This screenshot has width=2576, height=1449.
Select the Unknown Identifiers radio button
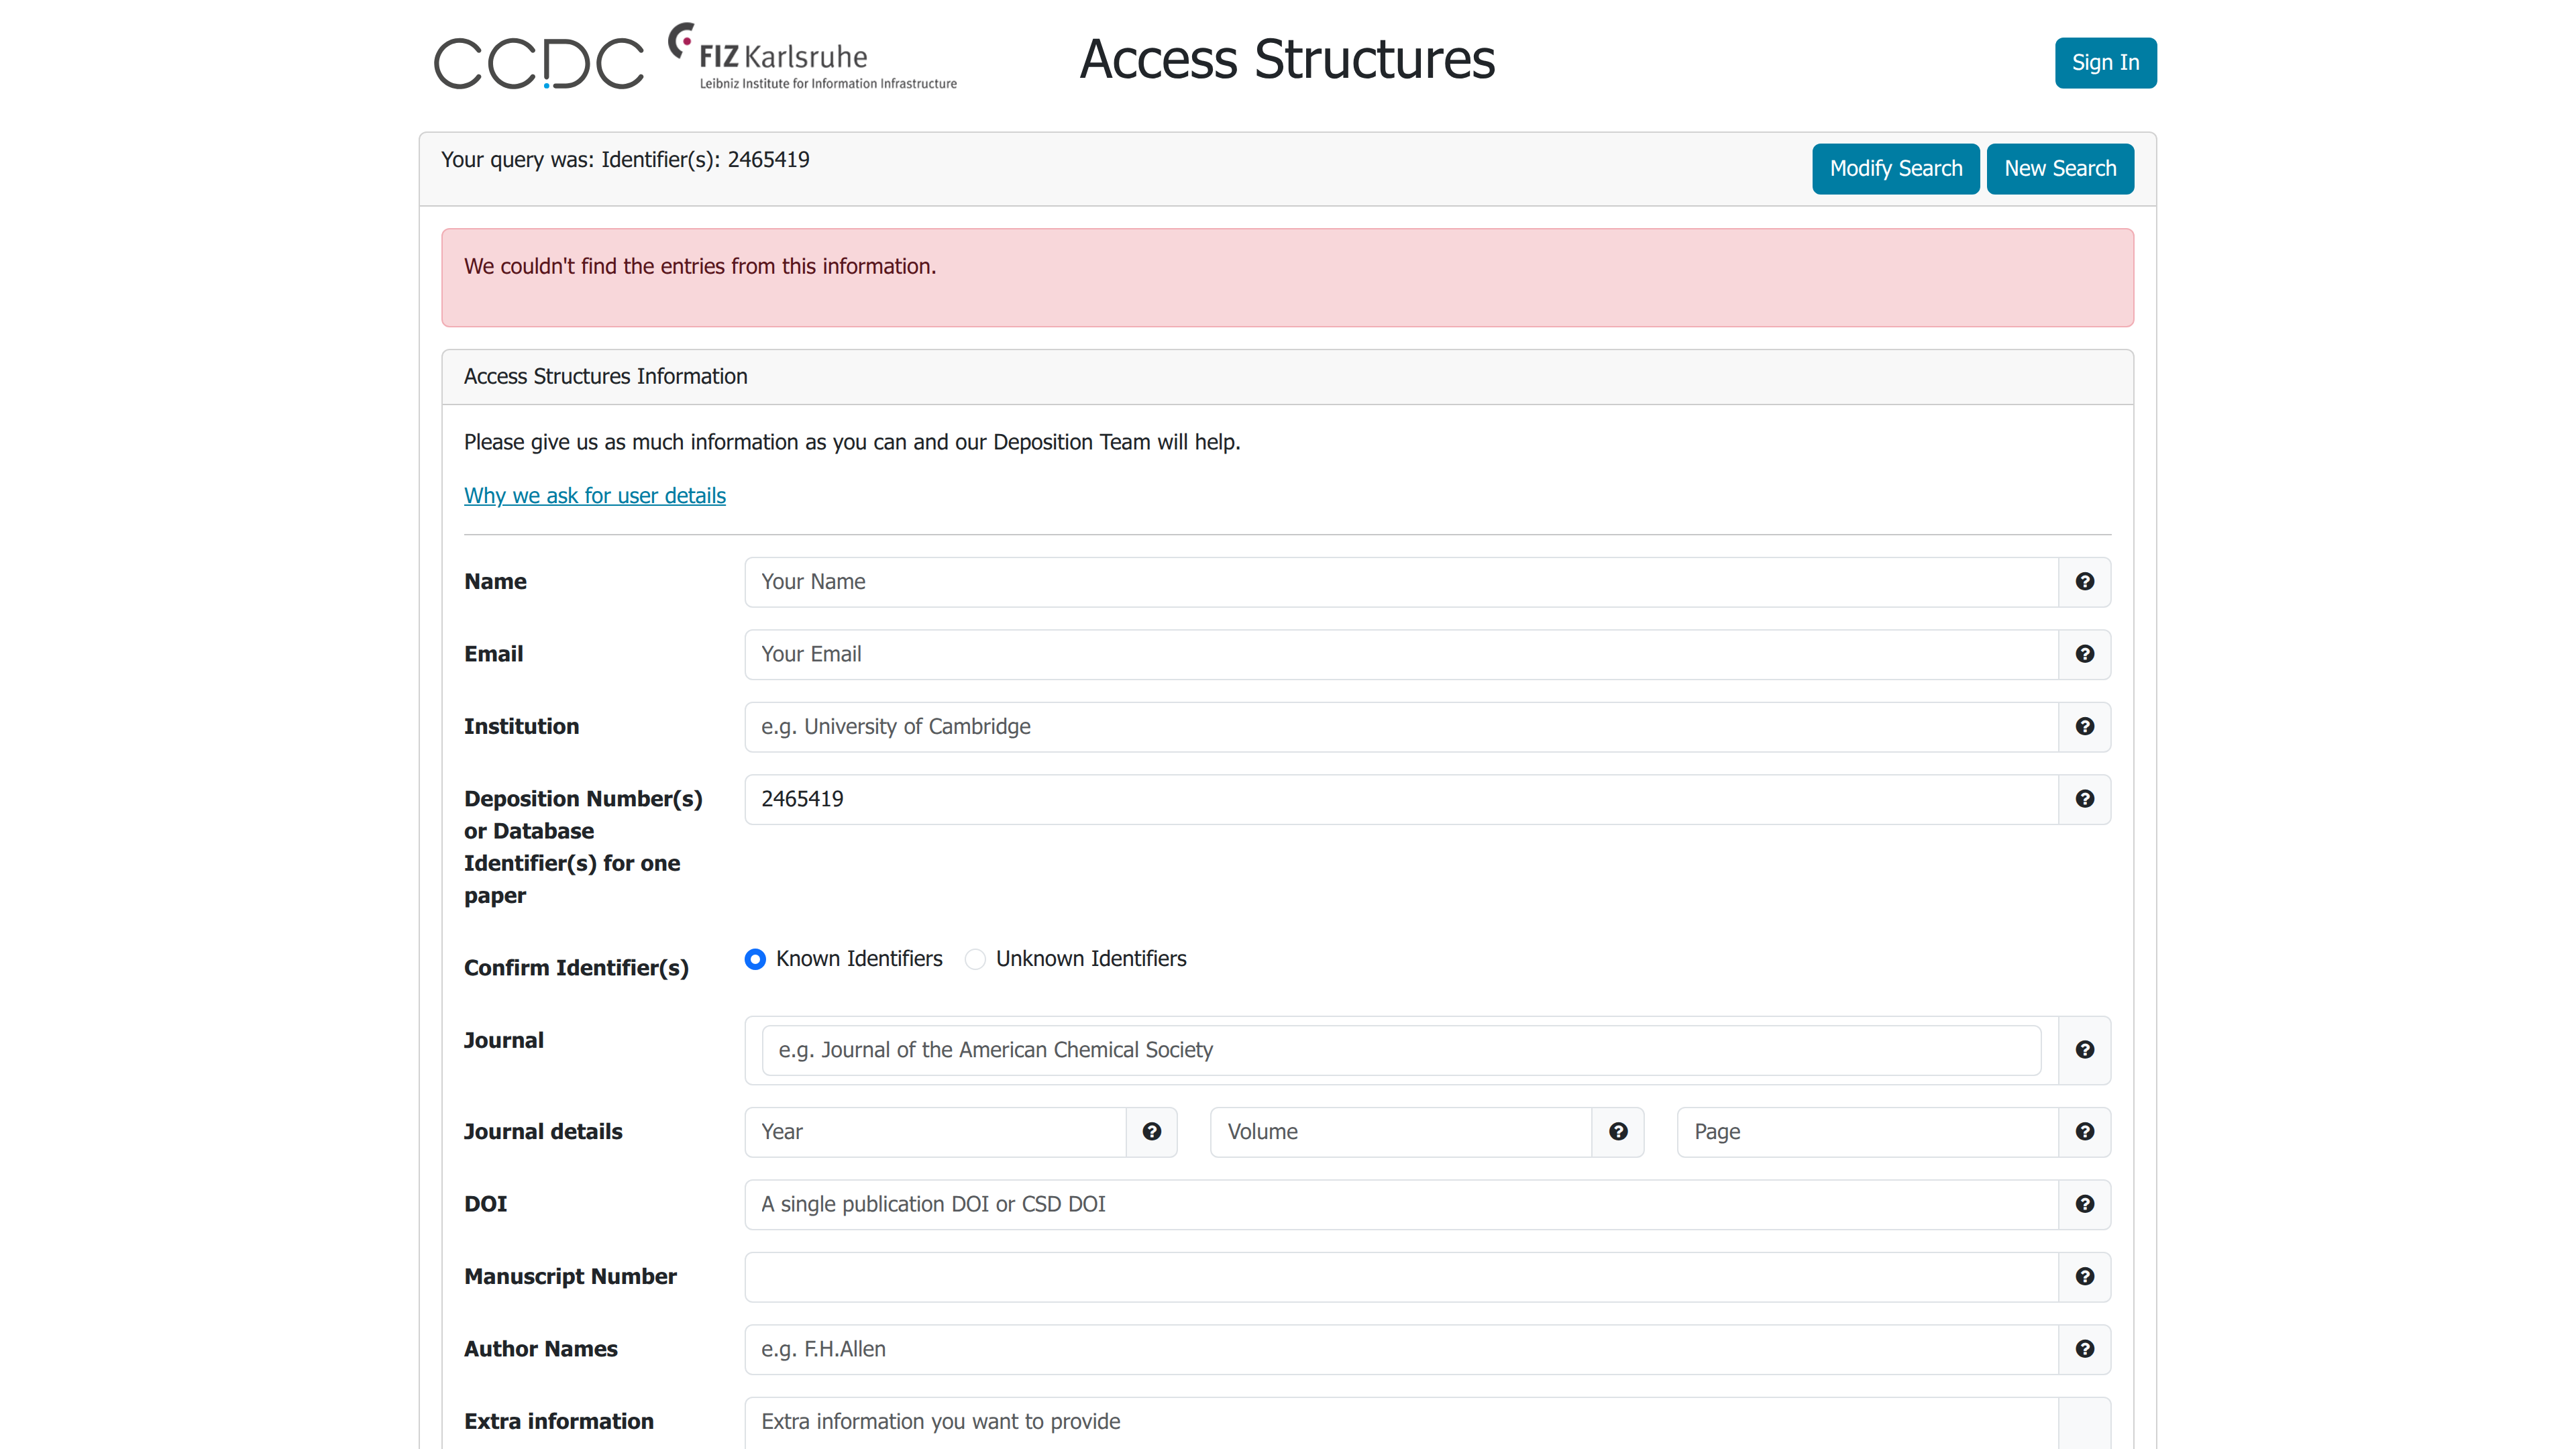pos(975,960)
